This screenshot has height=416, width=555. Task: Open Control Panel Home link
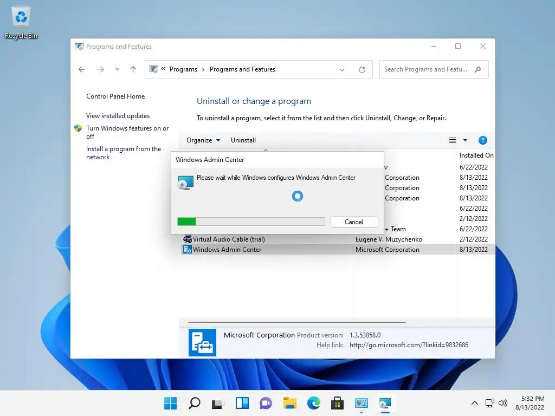click(x=115, y=96)
